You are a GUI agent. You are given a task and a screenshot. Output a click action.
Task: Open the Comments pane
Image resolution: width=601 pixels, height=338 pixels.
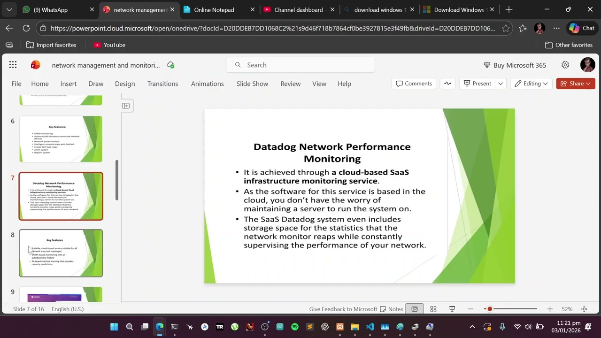coord(414,84)
